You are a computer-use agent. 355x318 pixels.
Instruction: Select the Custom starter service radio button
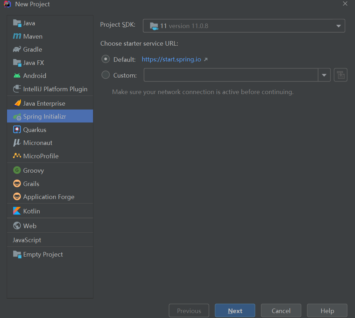[105, 75]
